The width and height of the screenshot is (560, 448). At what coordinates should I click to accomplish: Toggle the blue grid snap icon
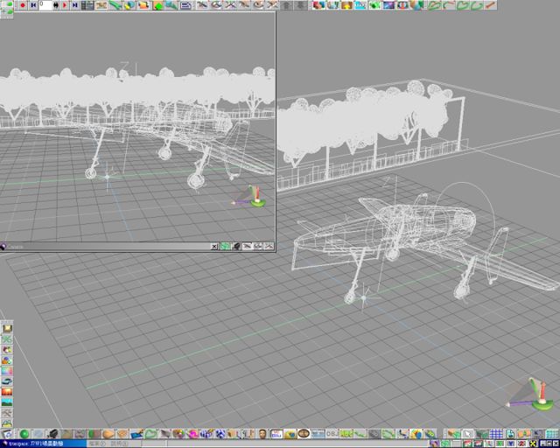pos(496,434)
